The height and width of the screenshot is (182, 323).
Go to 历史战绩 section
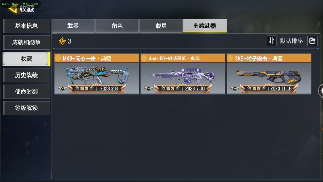pos(26,75)
